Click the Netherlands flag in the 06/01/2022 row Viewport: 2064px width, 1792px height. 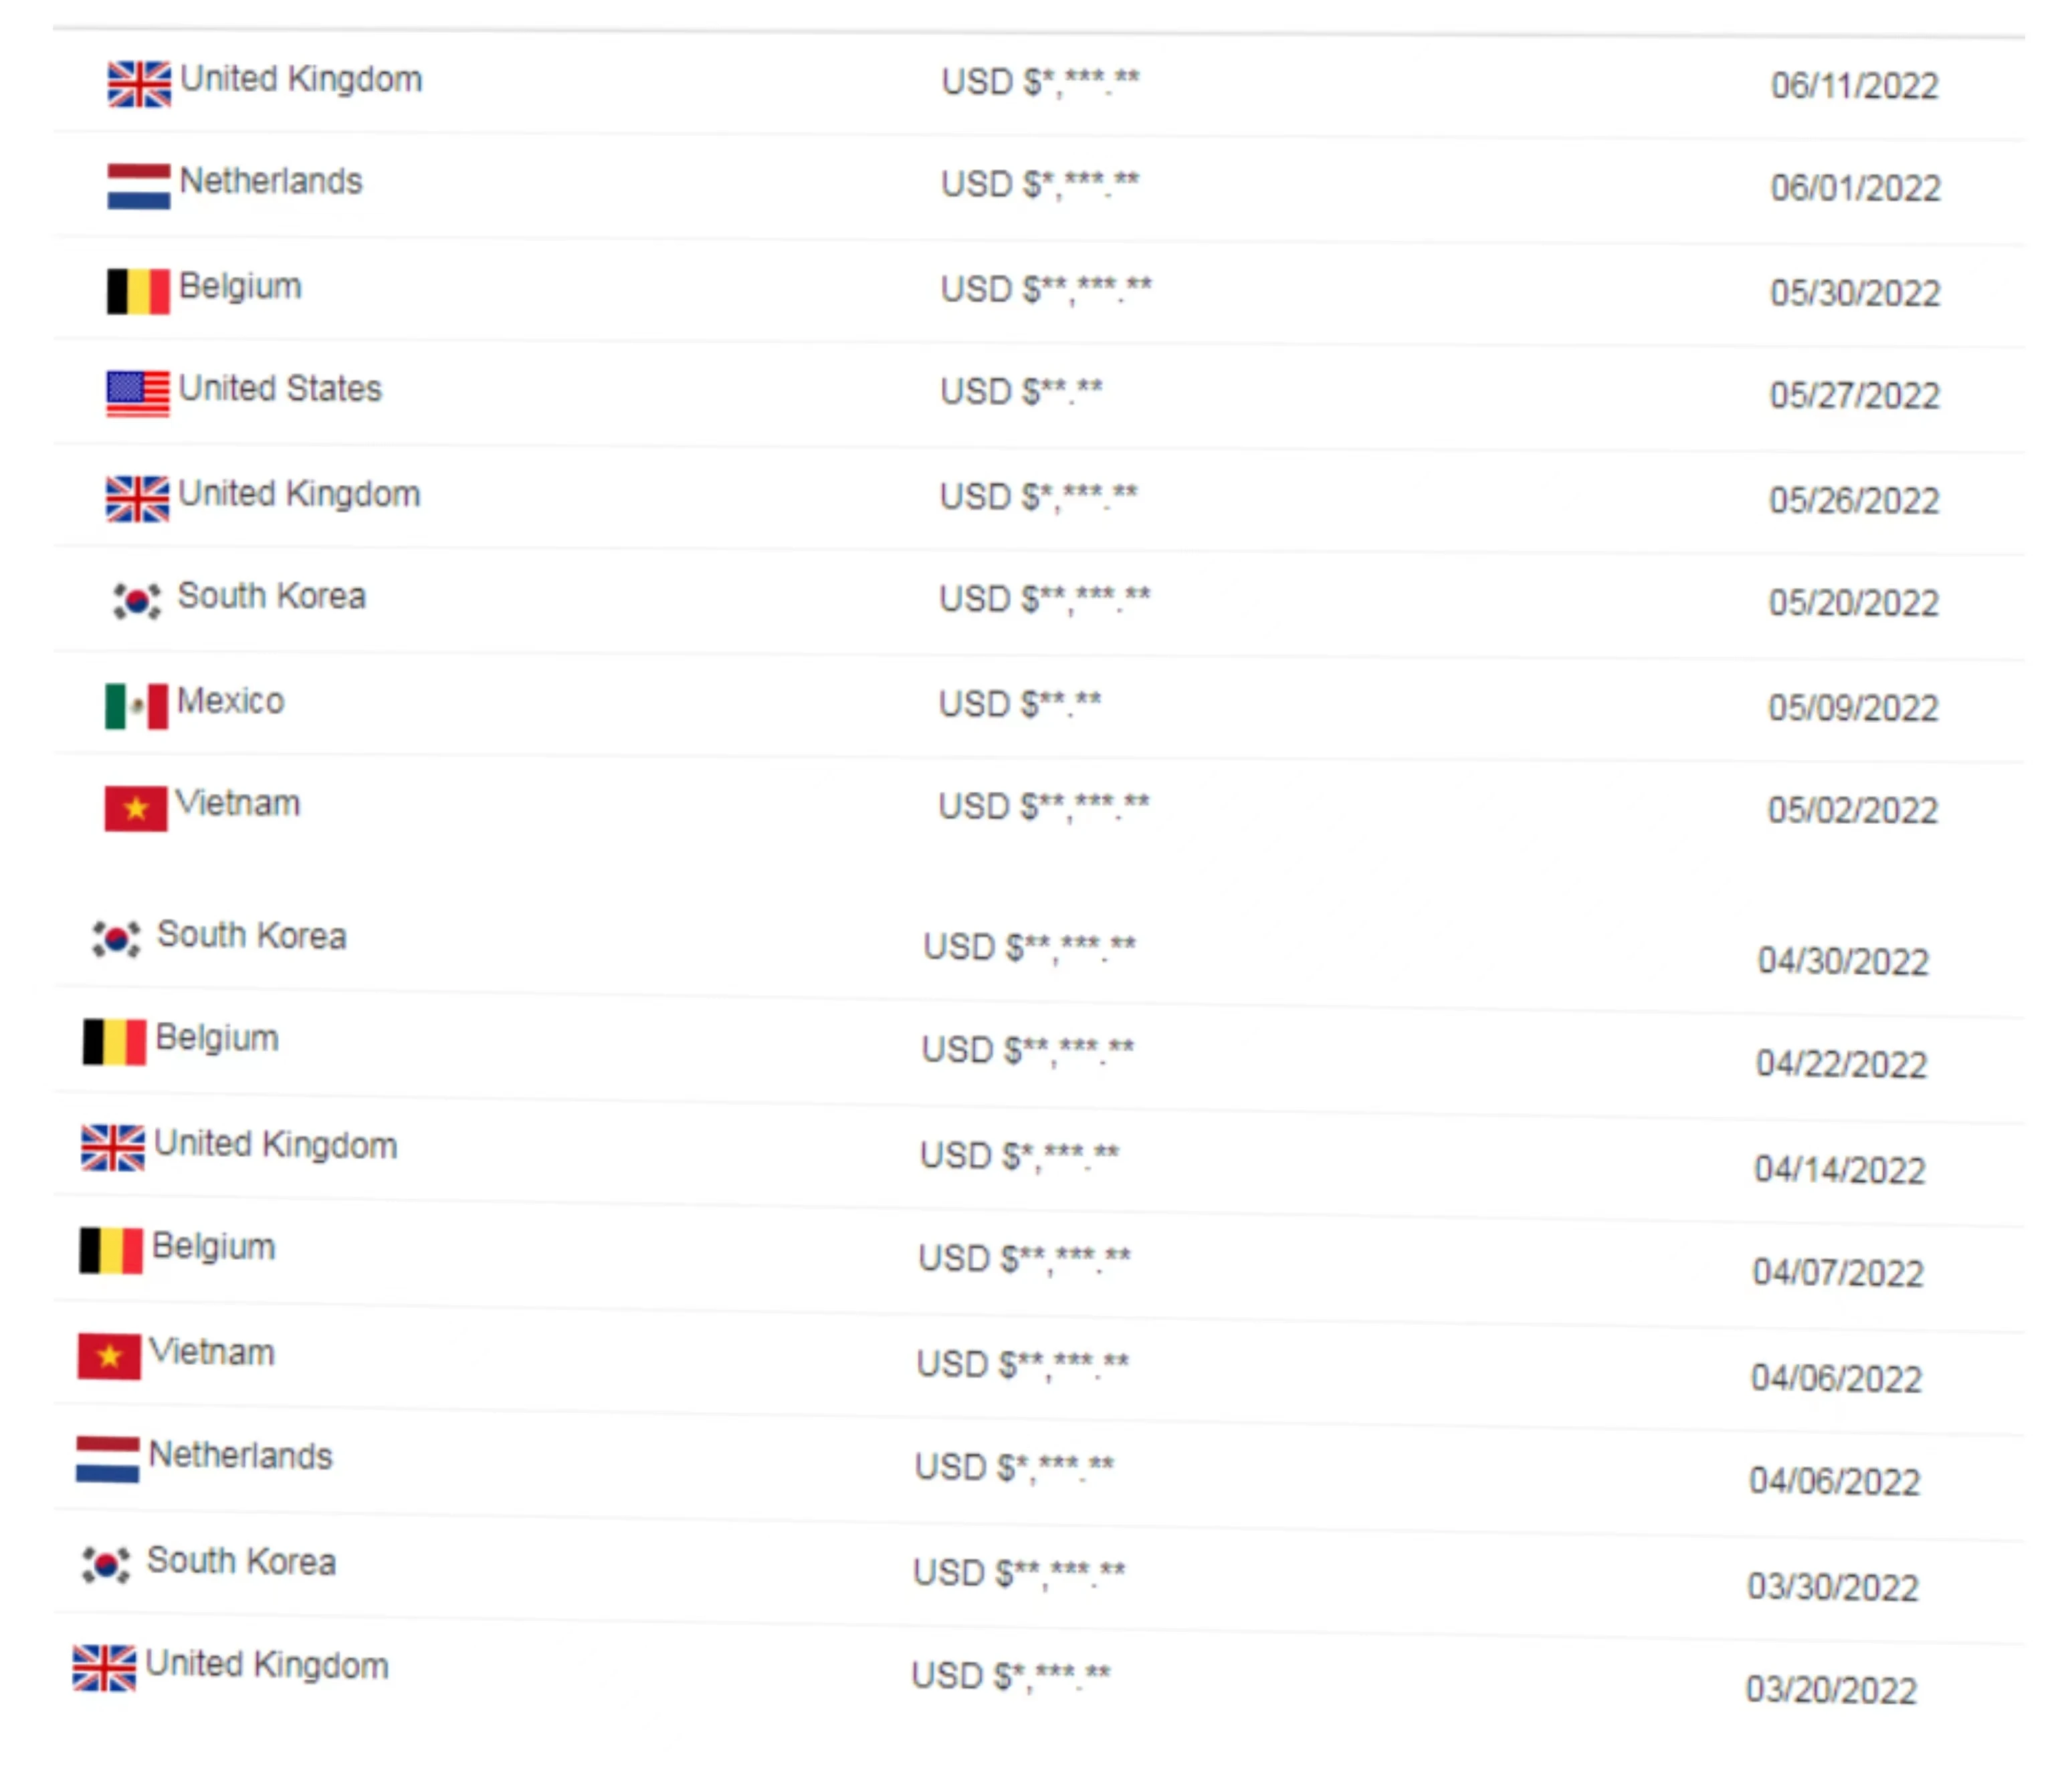(x=139, y=187)
